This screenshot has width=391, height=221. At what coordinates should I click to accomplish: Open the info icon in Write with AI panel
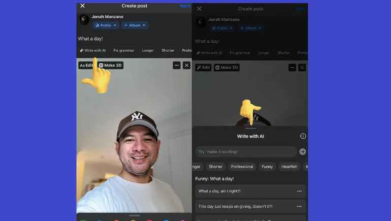303,136
